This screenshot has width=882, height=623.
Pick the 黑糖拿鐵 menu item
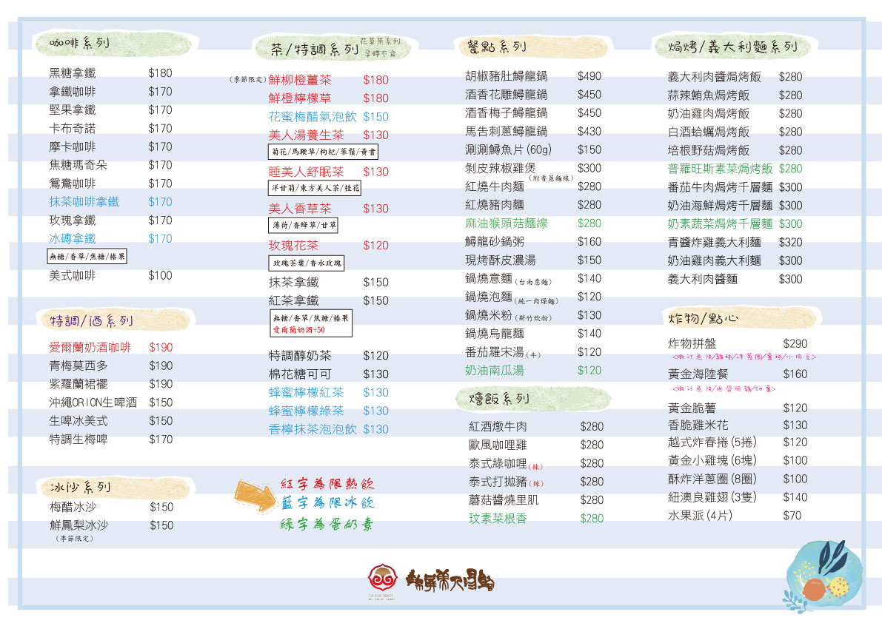(x=73, y=73)
